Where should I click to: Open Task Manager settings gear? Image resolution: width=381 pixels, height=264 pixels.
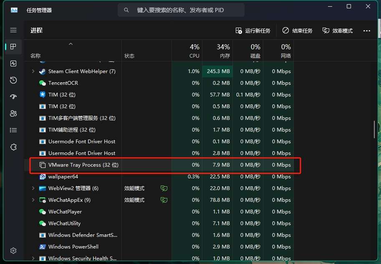pyautogui.click(x=13, y=251)
